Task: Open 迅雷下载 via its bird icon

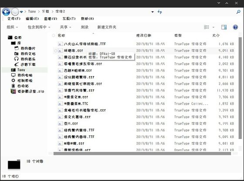Action: tap(17, 64)
